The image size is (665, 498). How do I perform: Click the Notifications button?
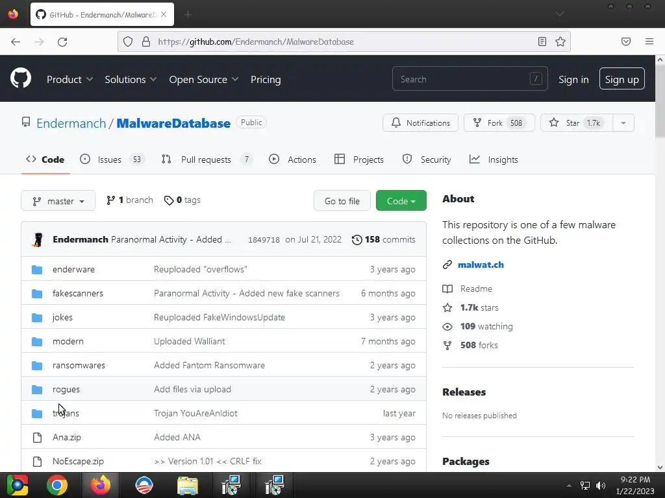coord(420,123)
